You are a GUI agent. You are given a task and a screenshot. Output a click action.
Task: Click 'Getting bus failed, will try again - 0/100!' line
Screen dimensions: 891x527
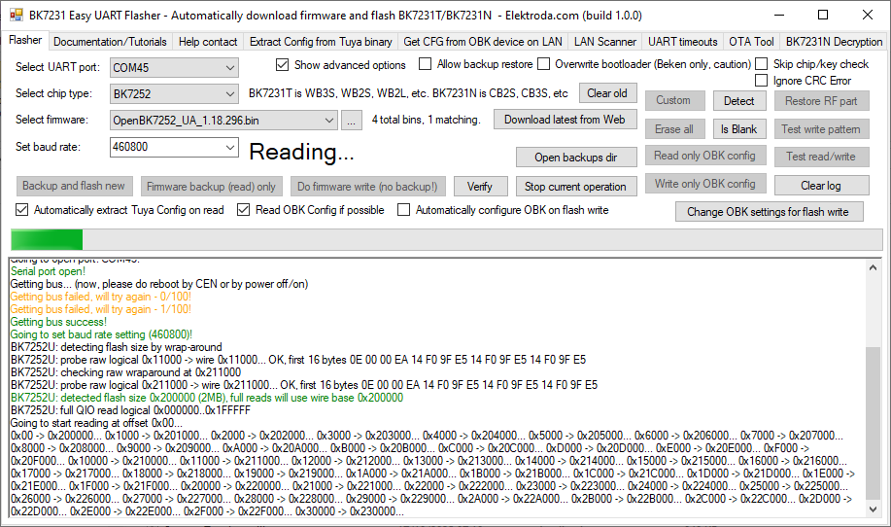pos(101,297)
